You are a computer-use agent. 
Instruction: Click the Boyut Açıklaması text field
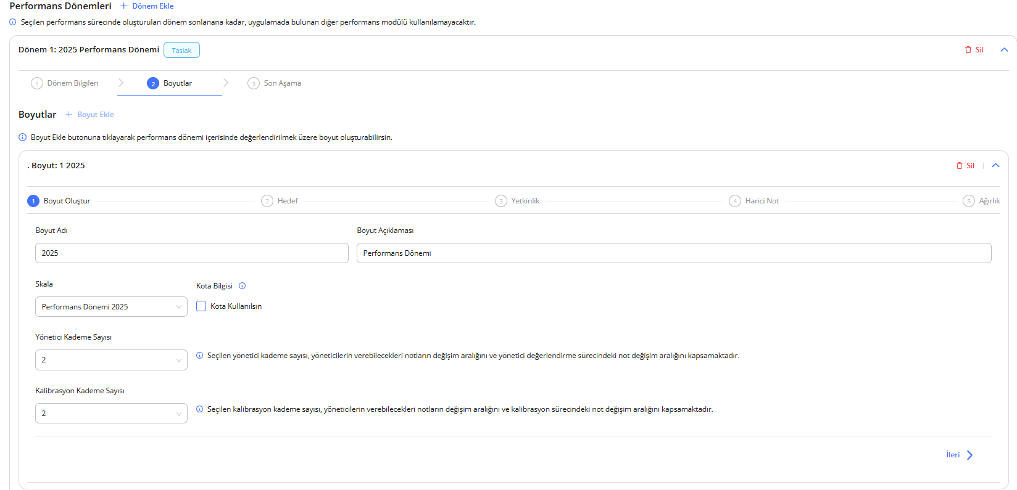click(x=673, y=253)
